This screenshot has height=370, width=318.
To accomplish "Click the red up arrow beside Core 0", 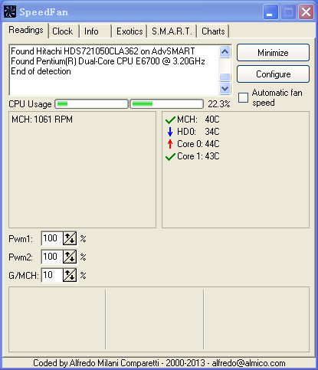I will 170,144.
